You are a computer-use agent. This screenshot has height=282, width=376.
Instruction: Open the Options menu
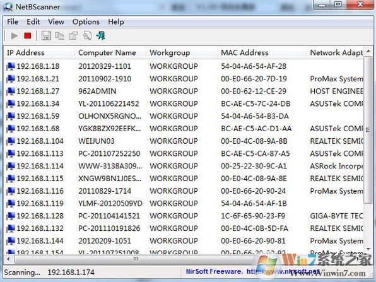(86, 22)
